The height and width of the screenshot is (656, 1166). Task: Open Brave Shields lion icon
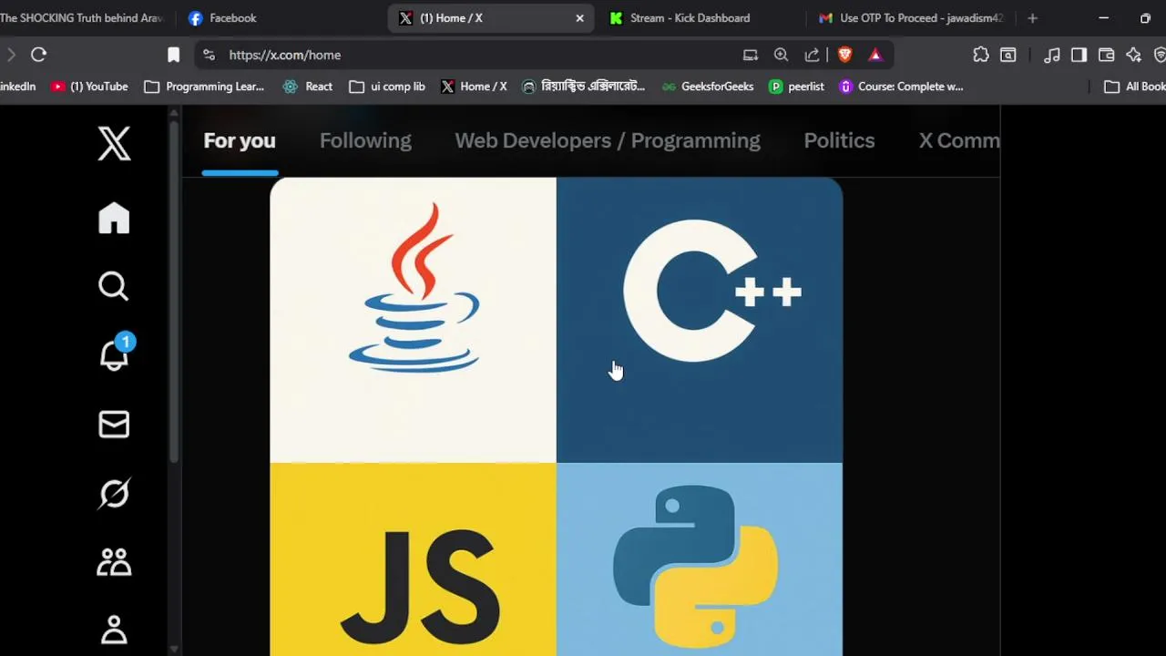(844, 55)
